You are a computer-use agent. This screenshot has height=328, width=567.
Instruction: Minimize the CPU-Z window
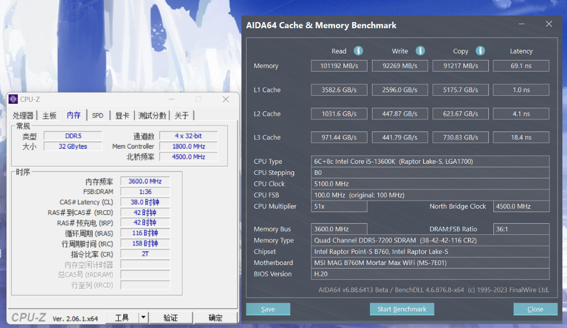[171, 99]
